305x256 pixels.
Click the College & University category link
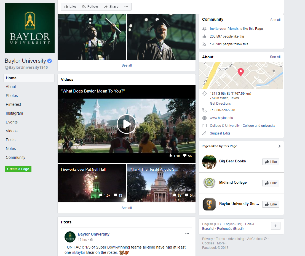pos(225,126)
